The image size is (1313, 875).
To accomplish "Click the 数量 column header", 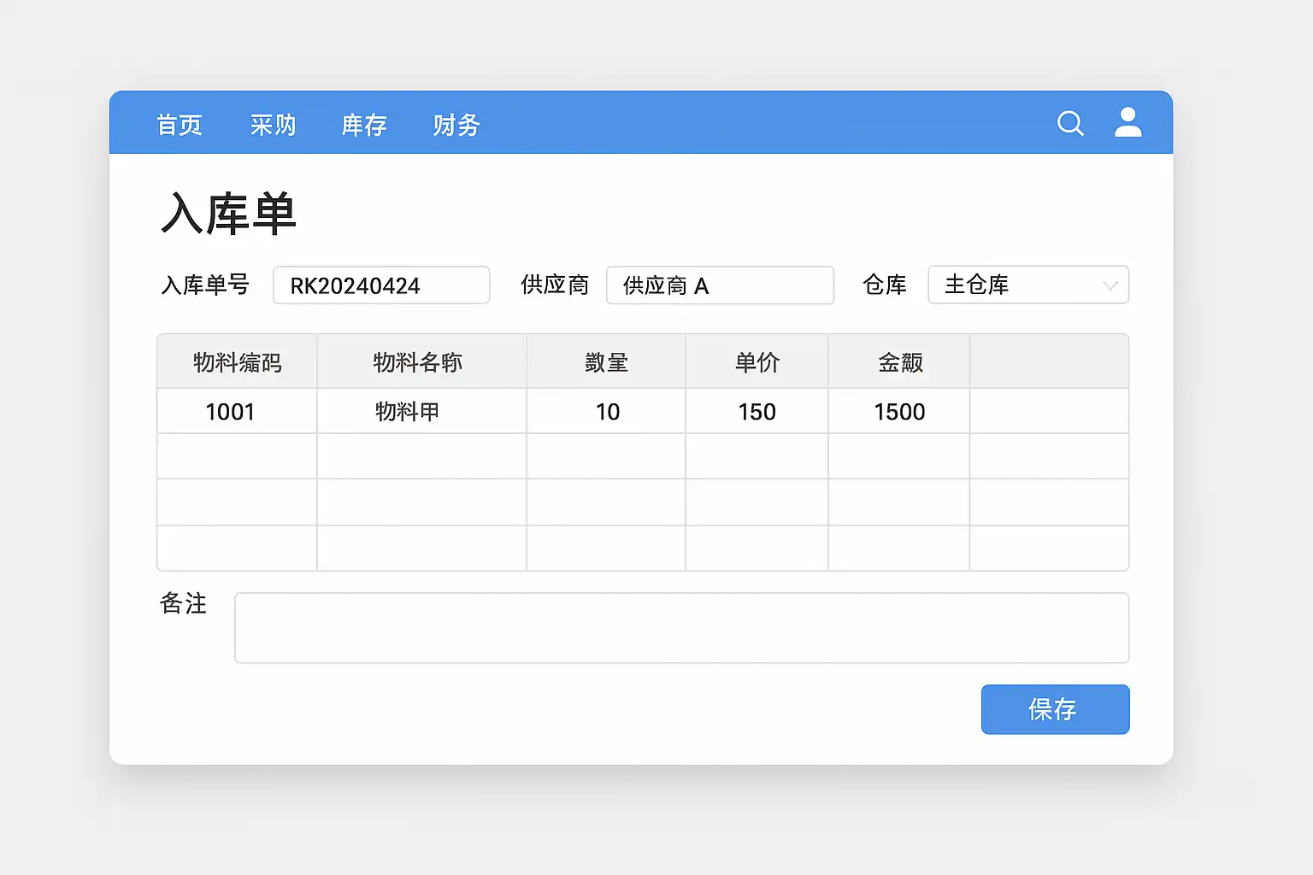I will 606,362.
